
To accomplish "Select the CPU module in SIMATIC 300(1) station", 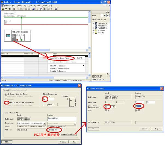I will [14, 37].
